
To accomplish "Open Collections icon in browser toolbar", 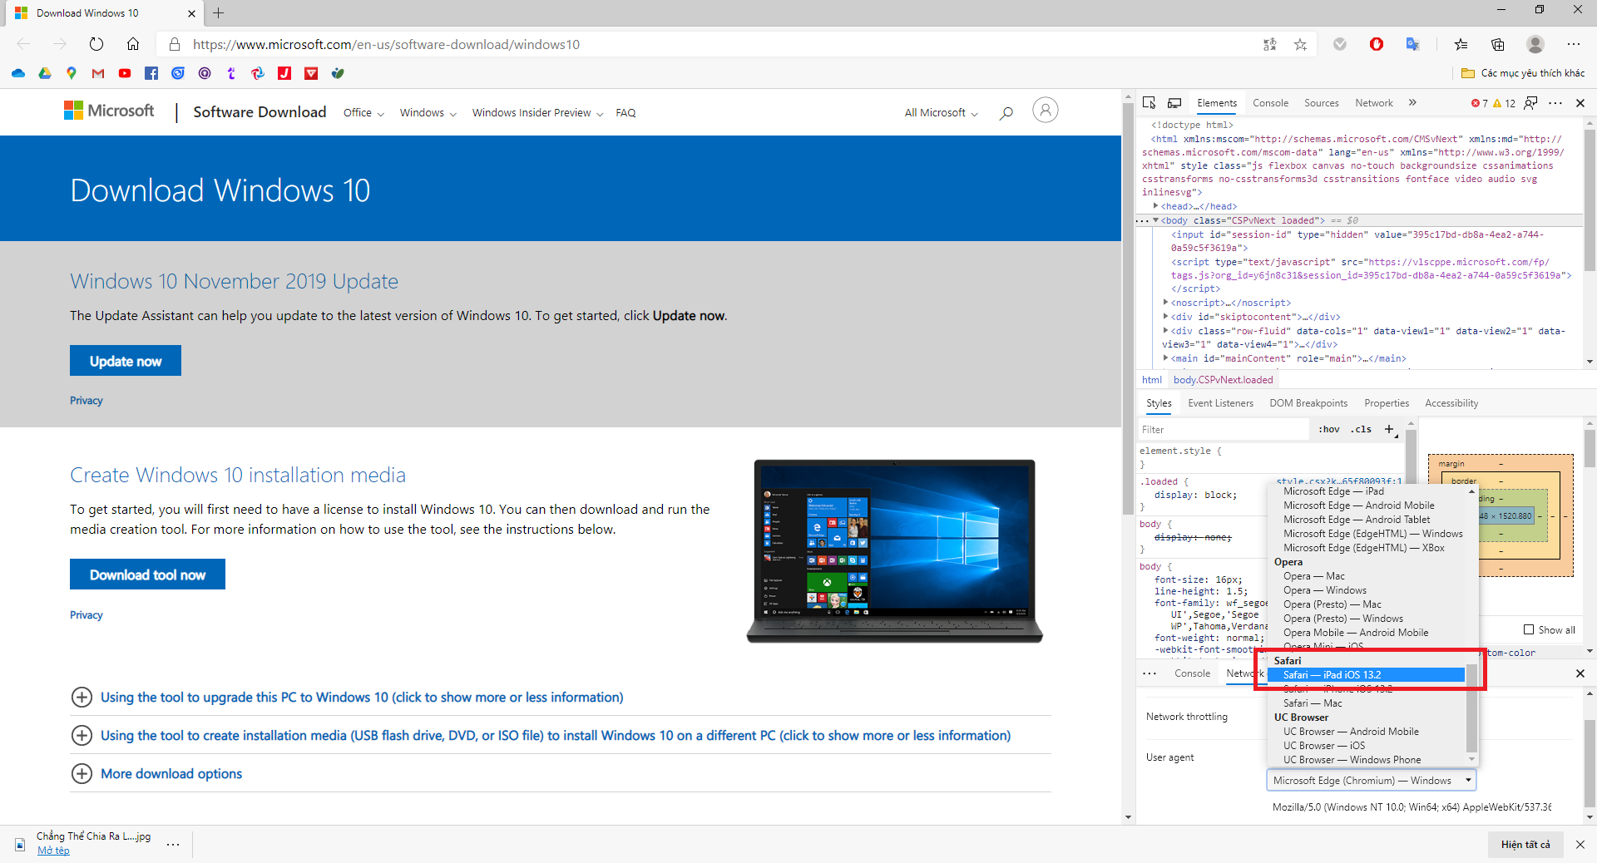I will 1498,44.
